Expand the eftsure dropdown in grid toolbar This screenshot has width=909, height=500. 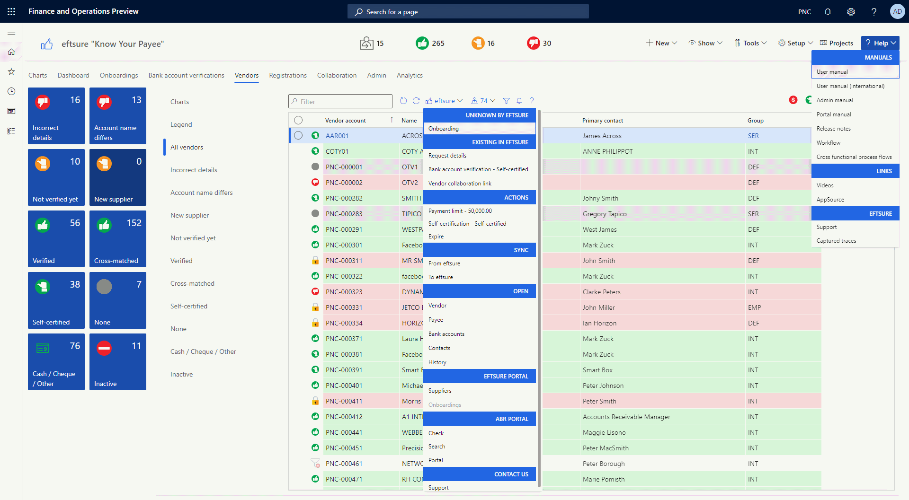[444, 101]
